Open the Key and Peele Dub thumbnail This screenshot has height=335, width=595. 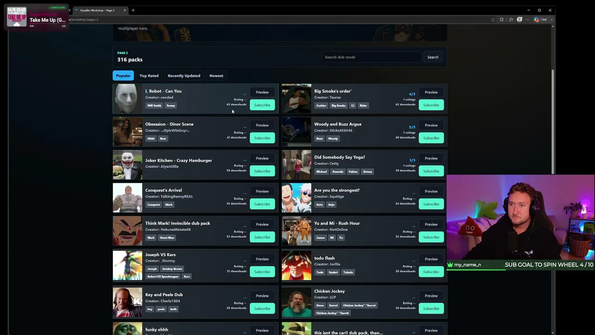coord(127,302)
